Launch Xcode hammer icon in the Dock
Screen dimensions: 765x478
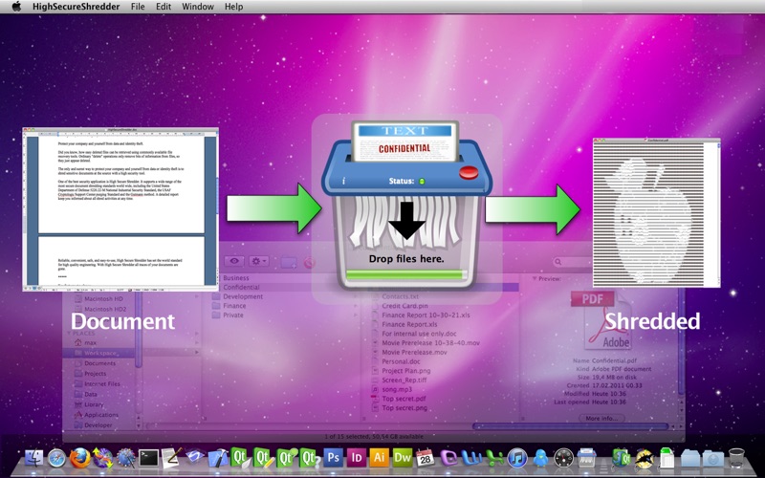(x=217, y=459)
